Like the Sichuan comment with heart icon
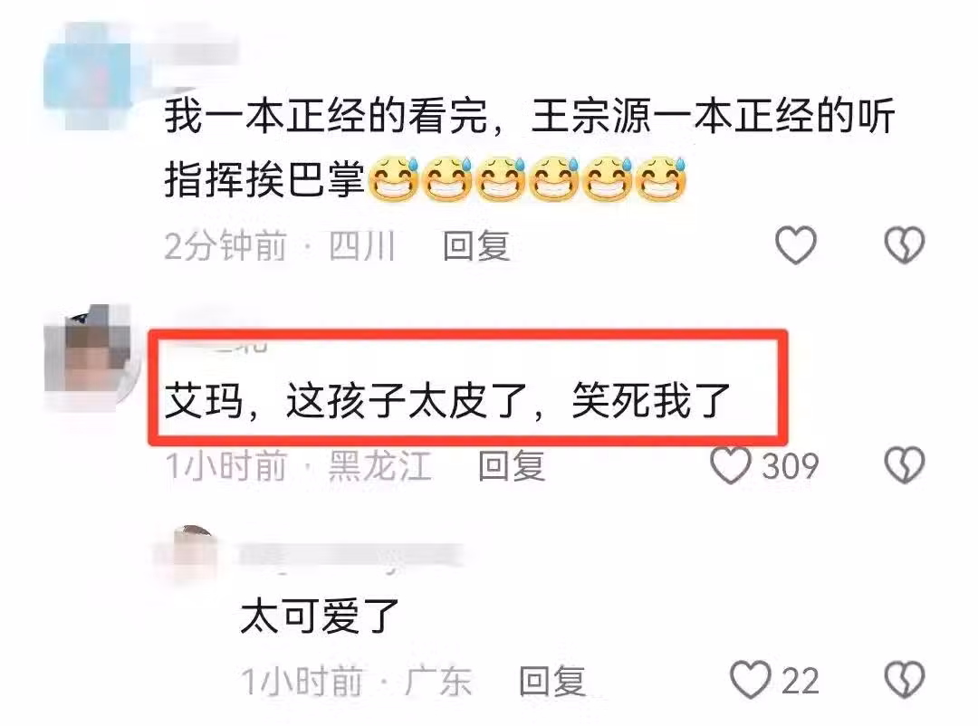Viewport: 978px width, 726px height. tap(795, 244)
